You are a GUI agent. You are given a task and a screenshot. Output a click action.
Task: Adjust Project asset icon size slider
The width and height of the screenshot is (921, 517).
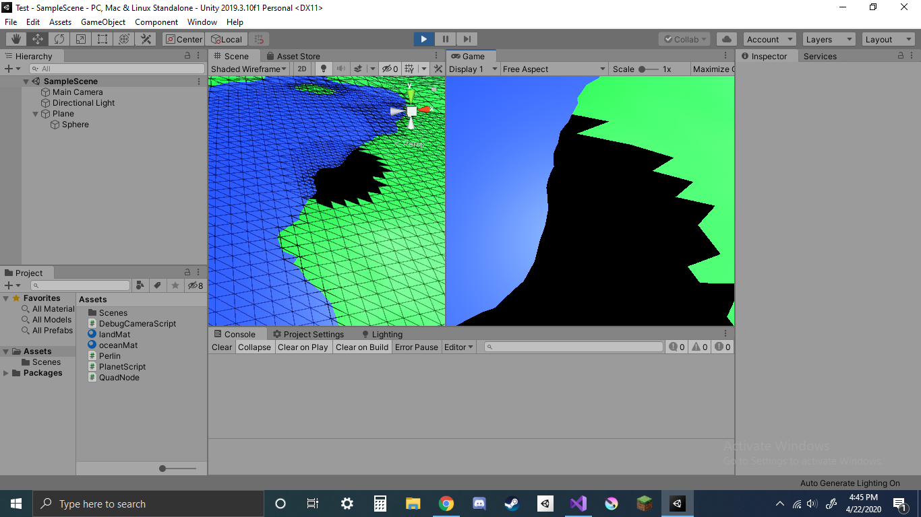pos(177,469)
